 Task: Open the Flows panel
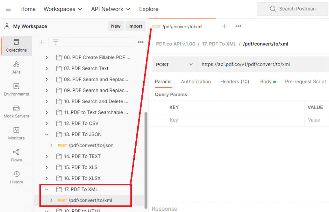16,155
